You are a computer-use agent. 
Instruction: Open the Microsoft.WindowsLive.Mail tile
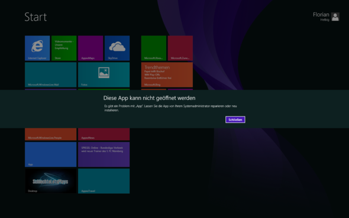(x=51, y=74)
